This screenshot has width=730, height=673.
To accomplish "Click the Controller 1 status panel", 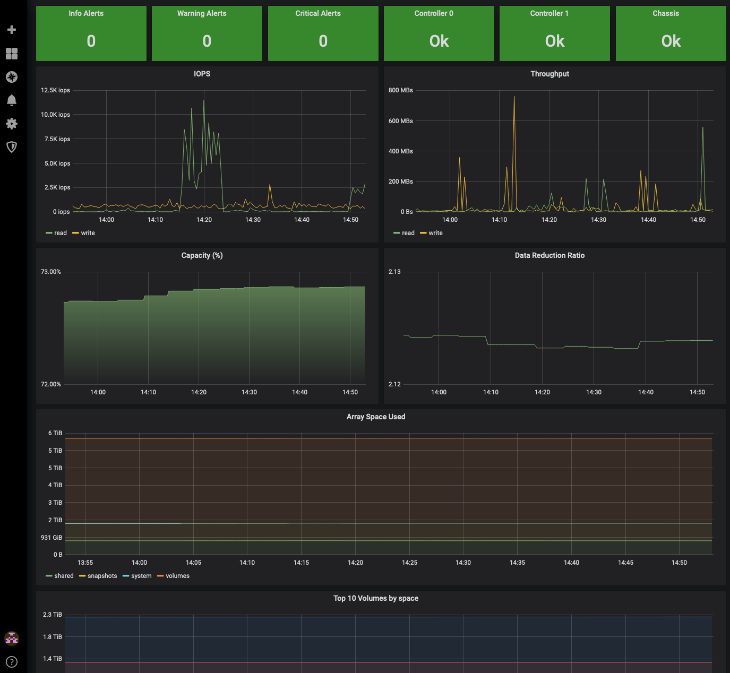I will point(555,33).
